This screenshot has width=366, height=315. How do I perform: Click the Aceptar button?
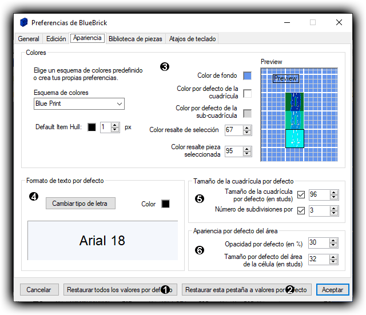tap(333, 290)
